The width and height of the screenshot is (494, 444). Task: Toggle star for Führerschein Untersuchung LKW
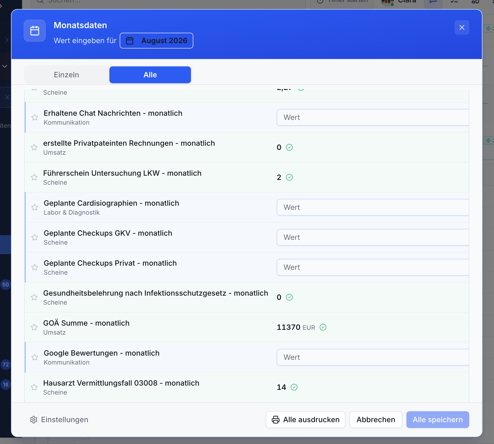pyautogui.click(x=34, y=177)
